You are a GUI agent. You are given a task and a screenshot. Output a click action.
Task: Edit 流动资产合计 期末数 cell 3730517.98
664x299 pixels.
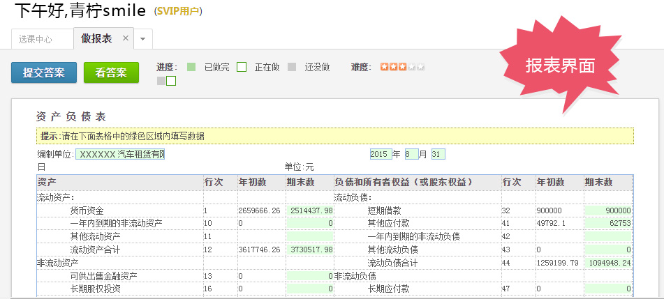[x=310, y=250]
